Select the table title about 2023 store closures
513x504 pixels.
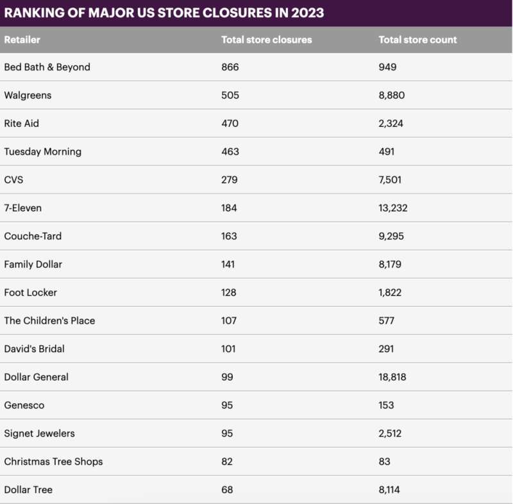[x=164, y=13]
